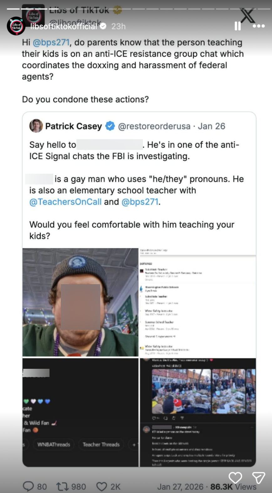
Task: Open the work experience list screenshot
Action: (197, 302)
